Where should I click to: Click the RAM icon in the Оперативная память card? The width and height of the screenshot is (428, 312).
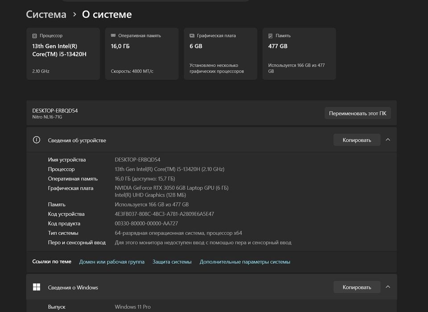click(113, 36)
